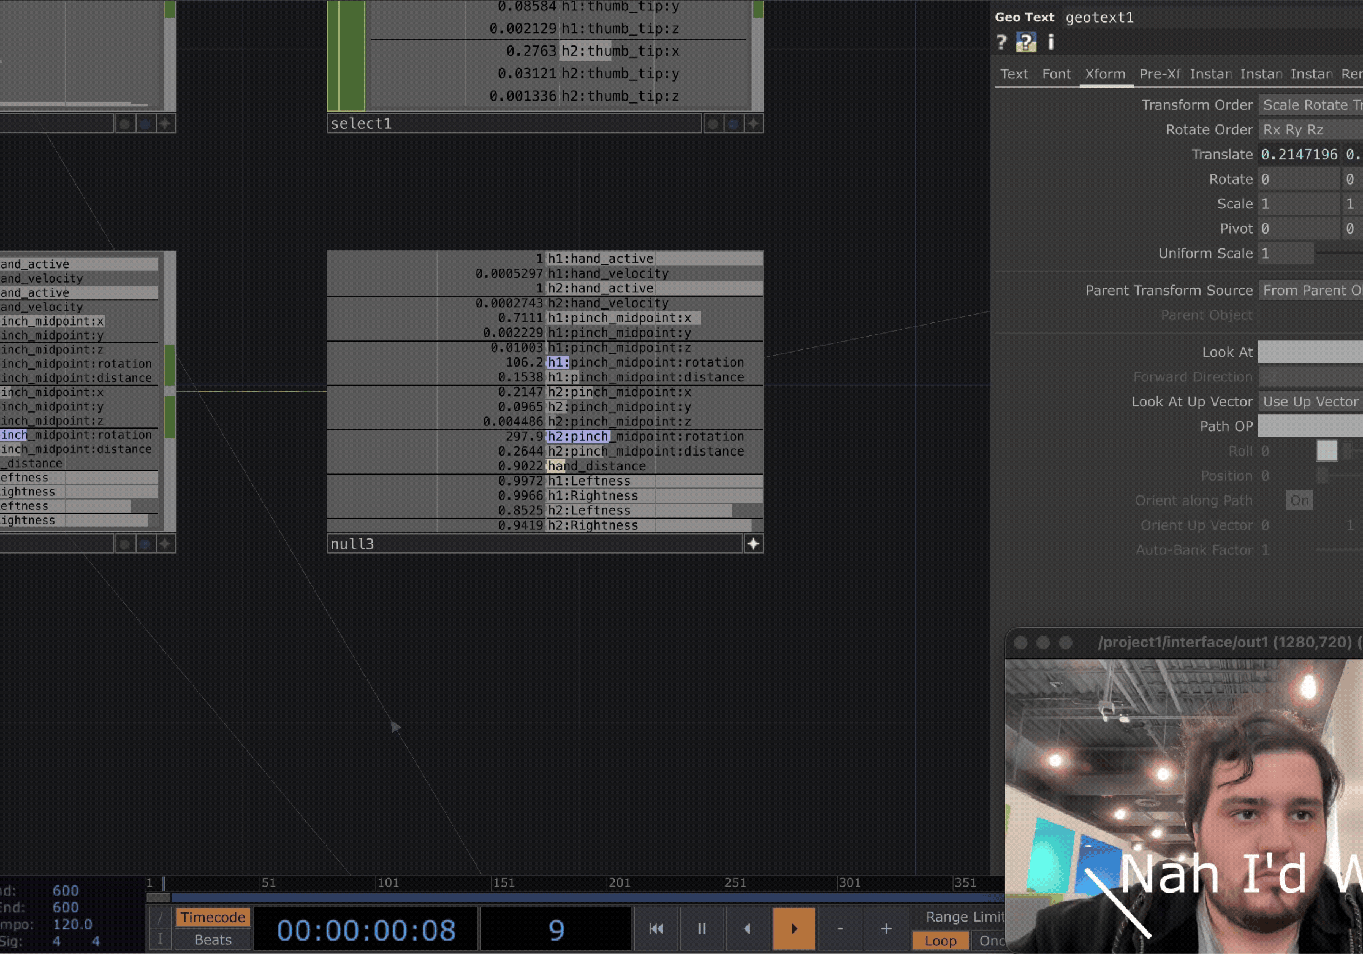Open the geotext1 info popup icon

1050,42
